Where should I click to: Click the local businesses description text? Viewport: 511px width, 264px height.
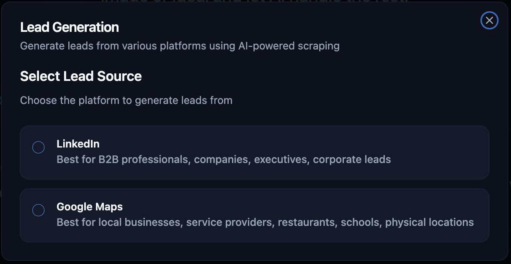[x=265, y=222]
